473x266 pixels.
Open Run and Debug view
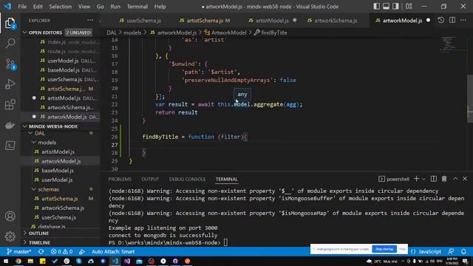[10, 84]
